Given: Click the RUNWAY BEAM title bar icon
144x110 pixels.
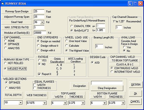Looking at the screenshot, I should coord(3,4).
